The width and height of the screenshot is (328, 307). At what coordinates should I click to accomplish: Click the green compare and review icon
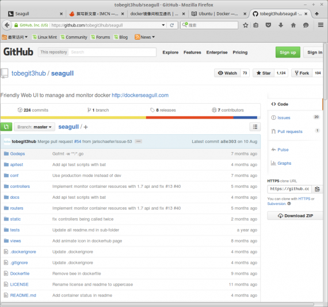pos(6,127)
